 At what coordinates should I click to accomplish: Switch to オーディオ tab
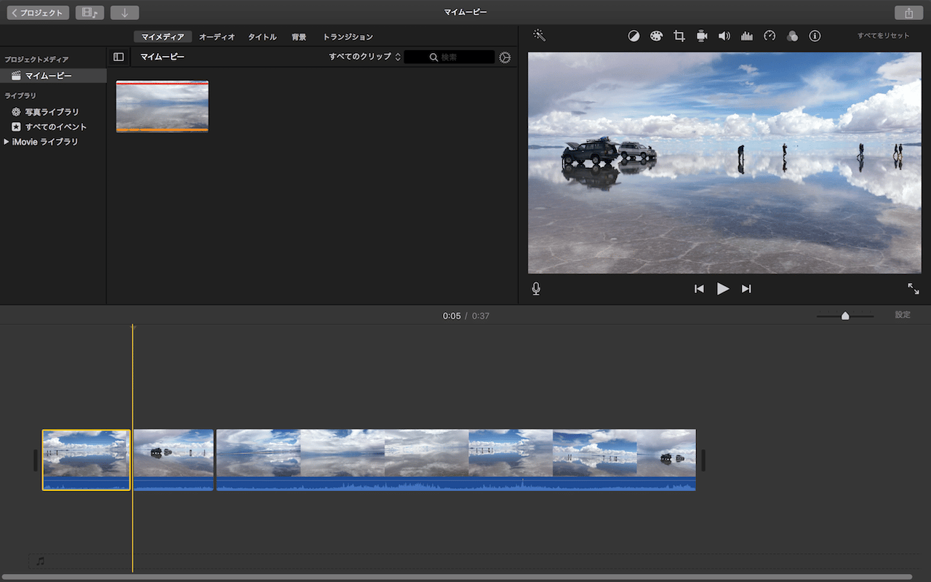pos(217,37)
